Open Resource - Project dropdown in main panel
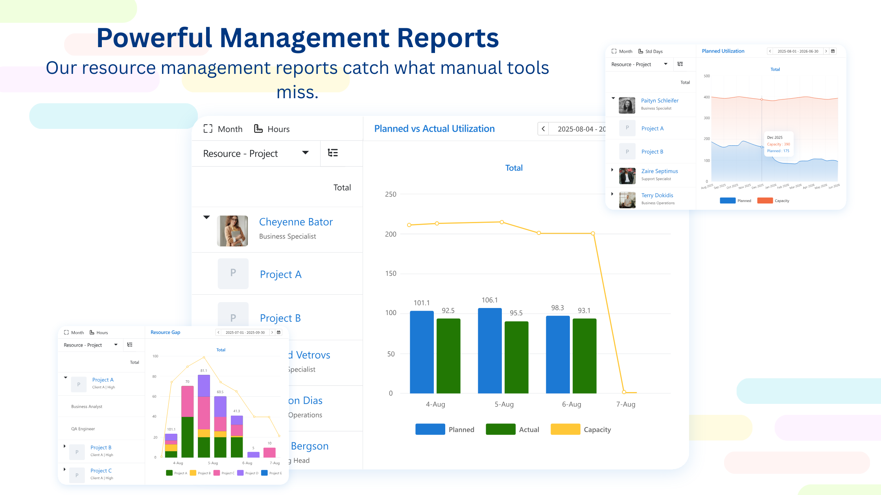 pyautogui.click(x=305, y=153)
